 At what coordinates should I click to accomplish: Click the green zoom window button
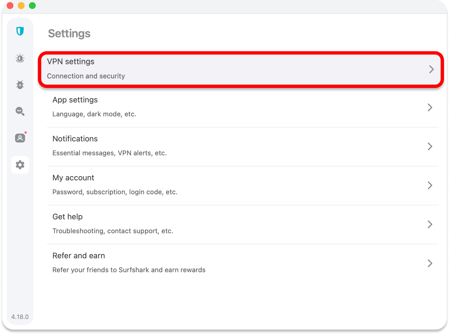click(32, 6)
